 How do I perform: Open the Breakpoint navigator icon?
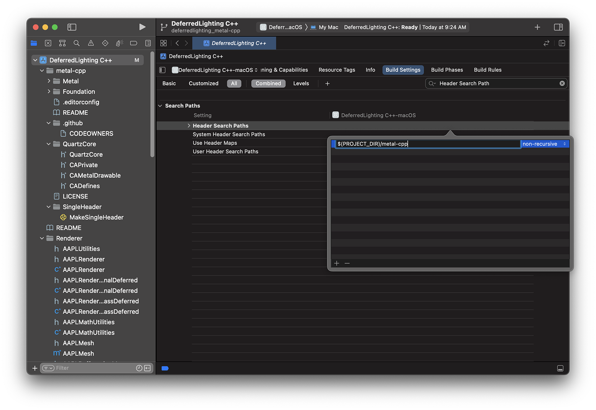pyautogui.click(x=133, y=43)
